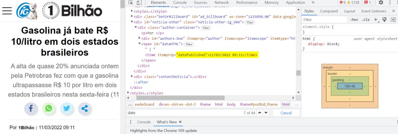Toggle the device toolbar emulation
The image size is (398, 134).
139,3
